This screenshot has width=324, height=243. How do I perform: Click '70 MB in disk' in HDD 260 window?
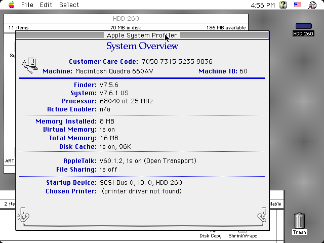coord(126,28)
